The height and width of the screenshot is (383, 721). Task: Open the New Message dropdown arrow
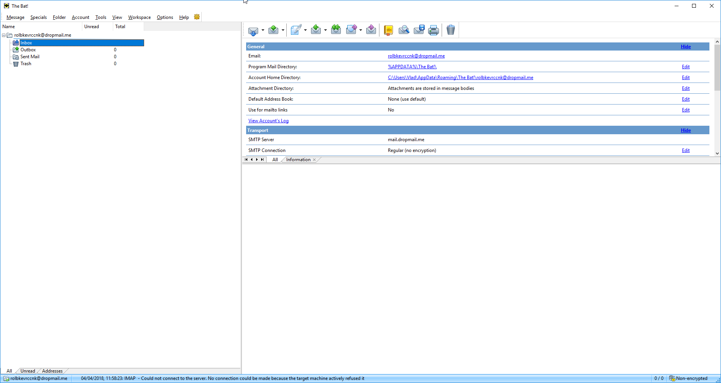pyautogui.click(x=305, y=30)
